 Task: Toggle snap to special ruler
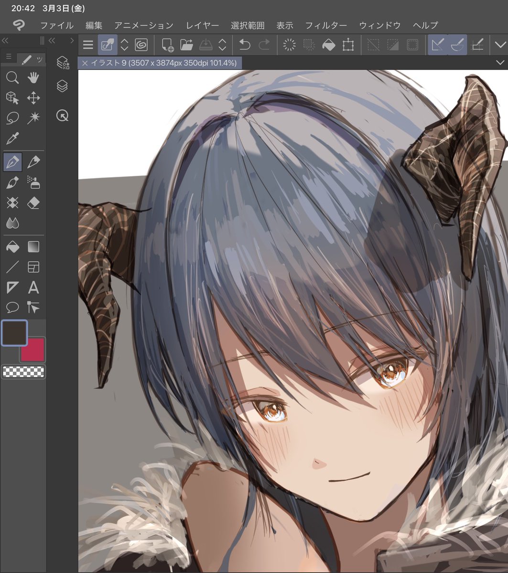[x=457, y=45]
